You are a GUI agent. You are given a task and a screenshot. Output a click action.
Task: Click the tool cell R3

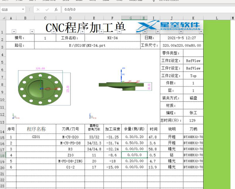[x=70, y=149]
